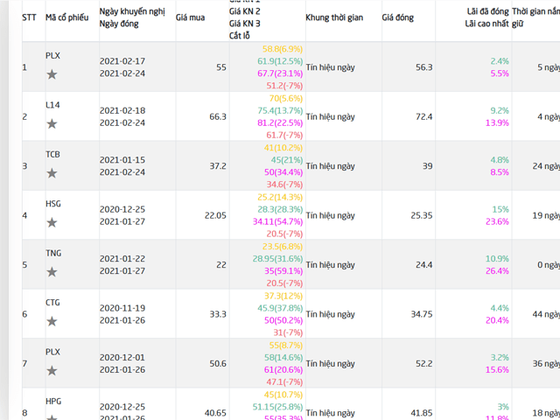Open the CTG stock code

[52, 303]
